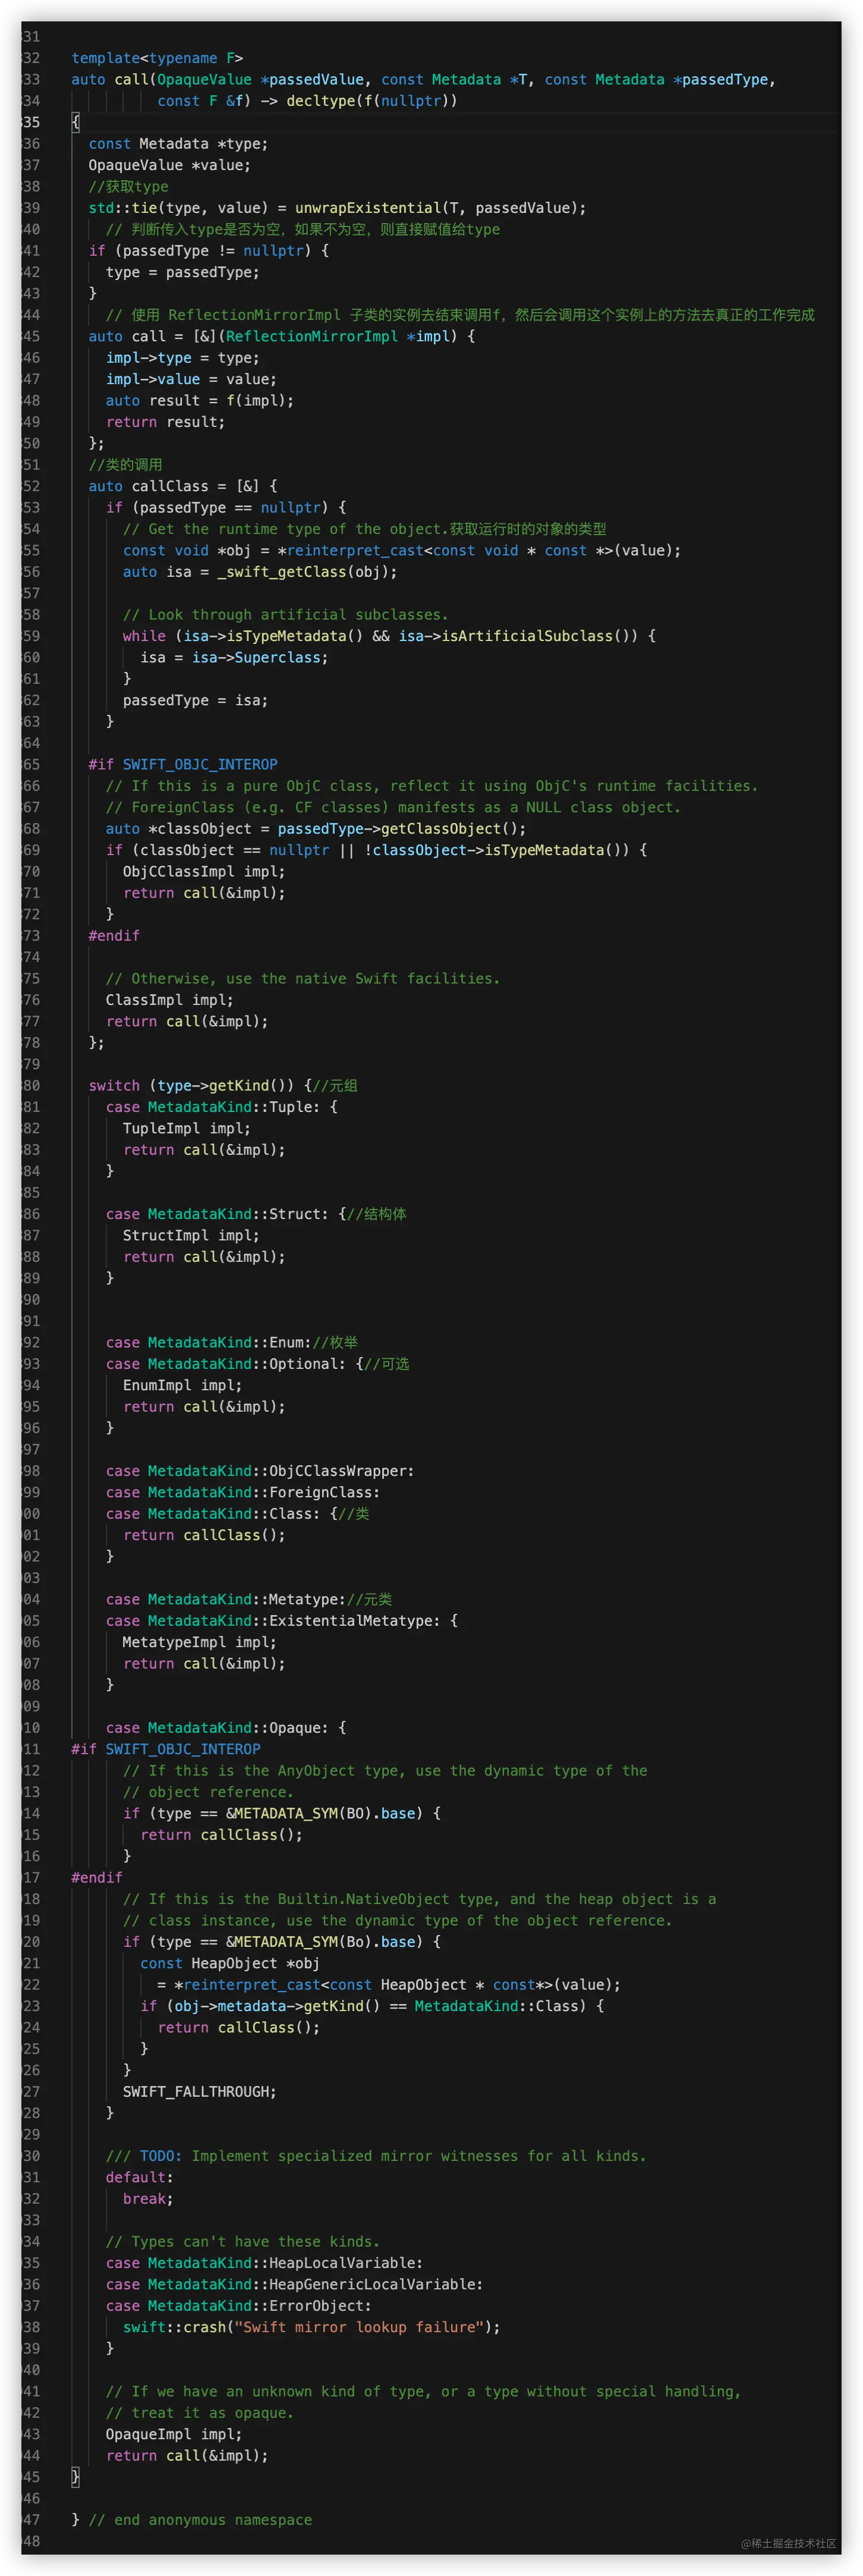Click the comment '//获取type'
Image resolution: width=863 pixels, height=2576 pixels.
[x=128, y=187]
